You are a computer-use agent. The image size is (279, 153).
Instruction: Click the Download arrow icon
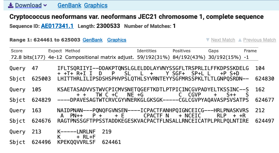(11, 6)
